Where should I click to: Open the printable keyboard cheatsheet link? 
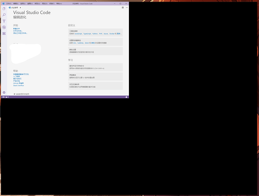click(x=21, y=74)
